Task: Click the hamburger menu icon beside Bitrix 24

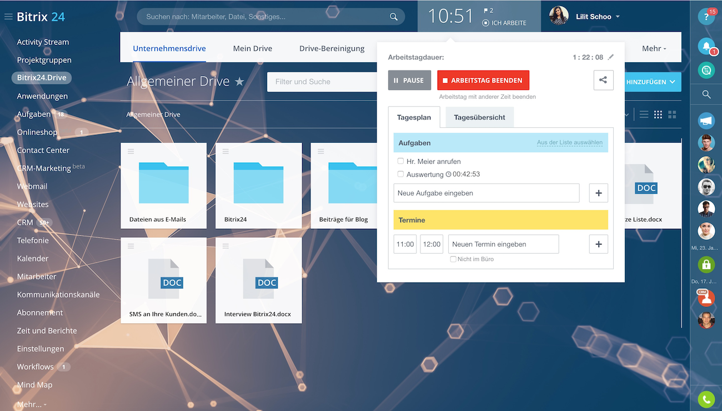Action: pos(8,17)
